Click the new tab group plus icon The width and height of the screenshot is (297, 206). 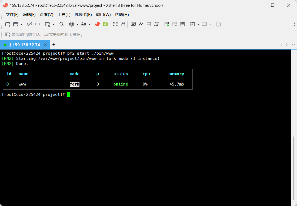192,24
